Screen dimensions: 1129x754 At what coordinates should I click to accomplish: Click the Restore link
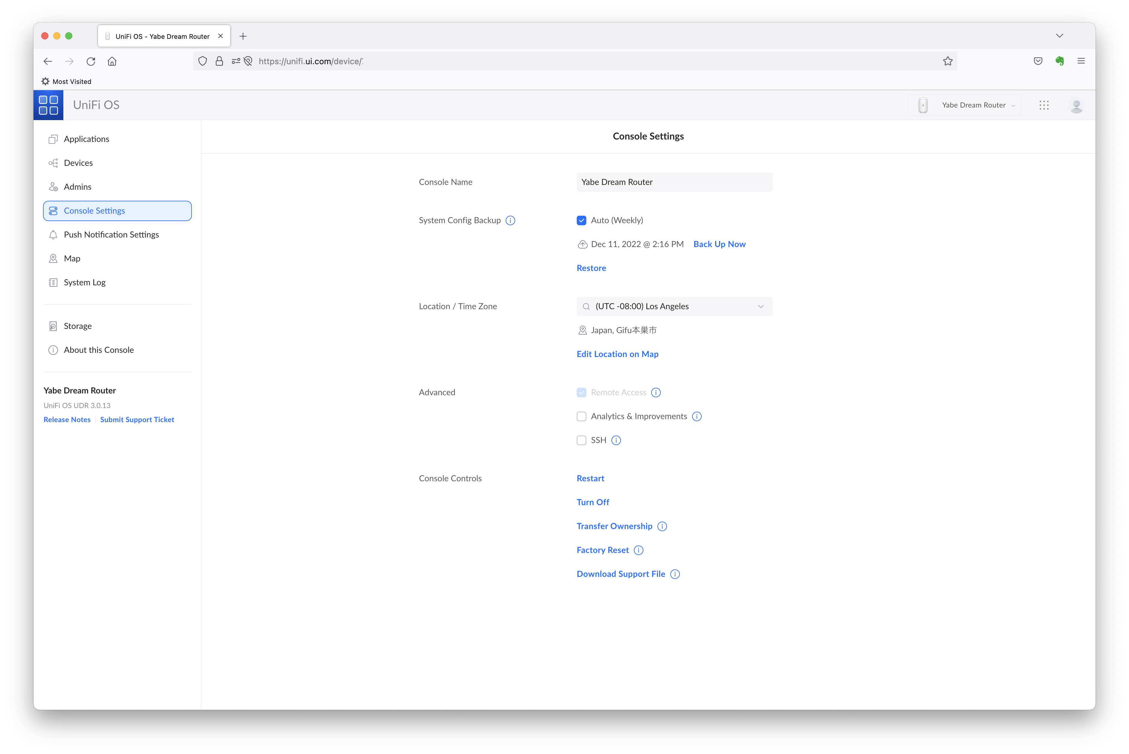tap(591, 268)
